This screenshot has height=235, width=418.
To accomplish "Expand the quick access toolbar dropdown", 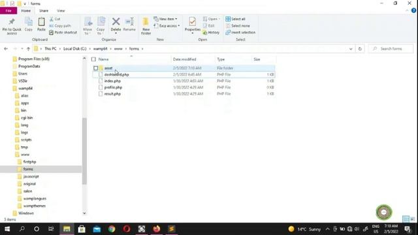I will (x=25, y=4).
